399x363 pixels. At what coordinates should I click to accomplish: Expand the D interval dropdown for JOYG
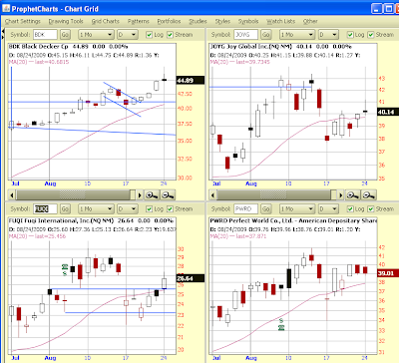point(328,35)
